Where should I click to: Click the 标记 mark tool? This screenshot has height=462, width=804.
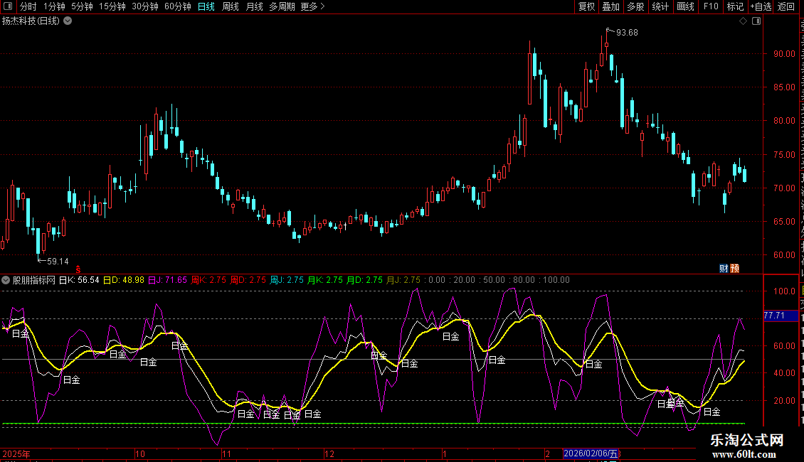pos(735,6)
